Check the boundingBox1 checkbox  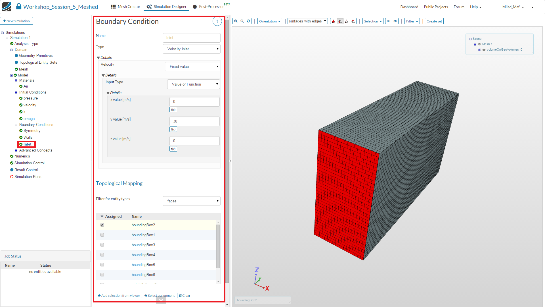(x=102, y=235)
